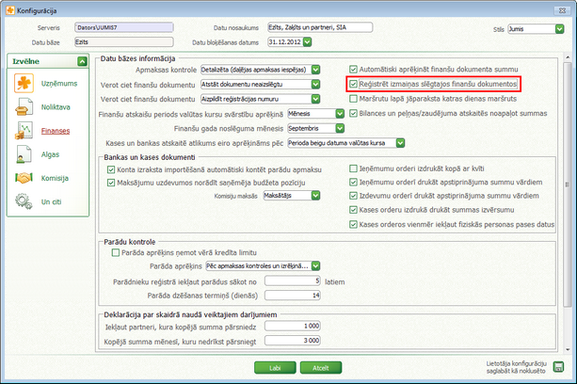
Task: Open Komisiju maksās Maksātājs dropdown
Action: [315, 196]
